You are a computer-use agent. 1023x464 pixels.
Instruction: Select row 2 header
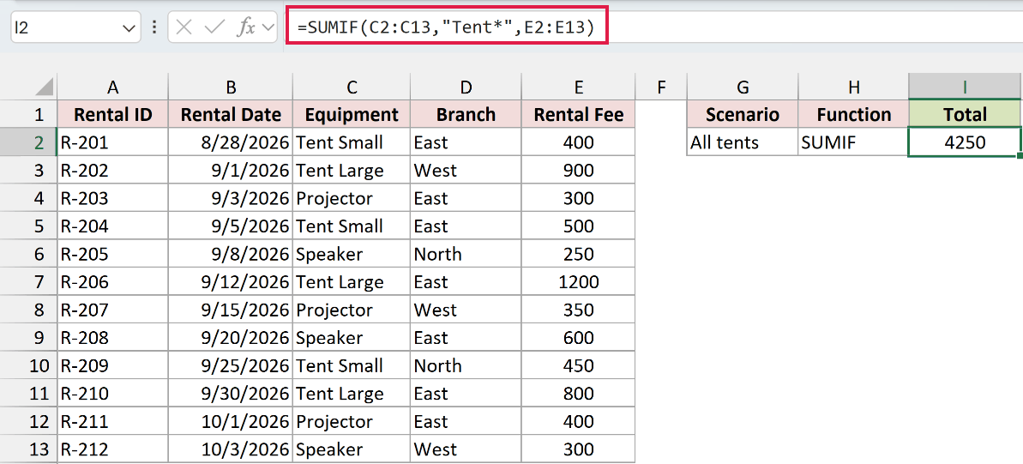[x=28, y=142]
